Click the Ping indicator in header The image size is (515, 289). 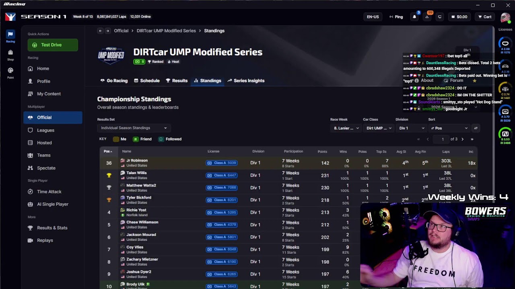[x=396, y=17]
